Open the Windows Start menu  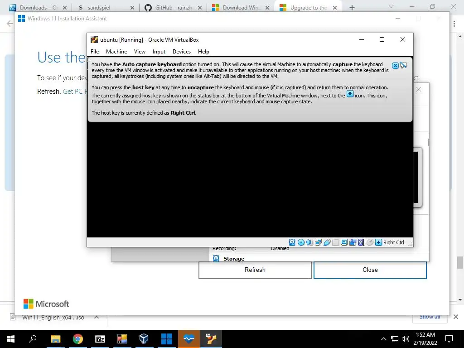pyautogui.click(x=11, y=339)
